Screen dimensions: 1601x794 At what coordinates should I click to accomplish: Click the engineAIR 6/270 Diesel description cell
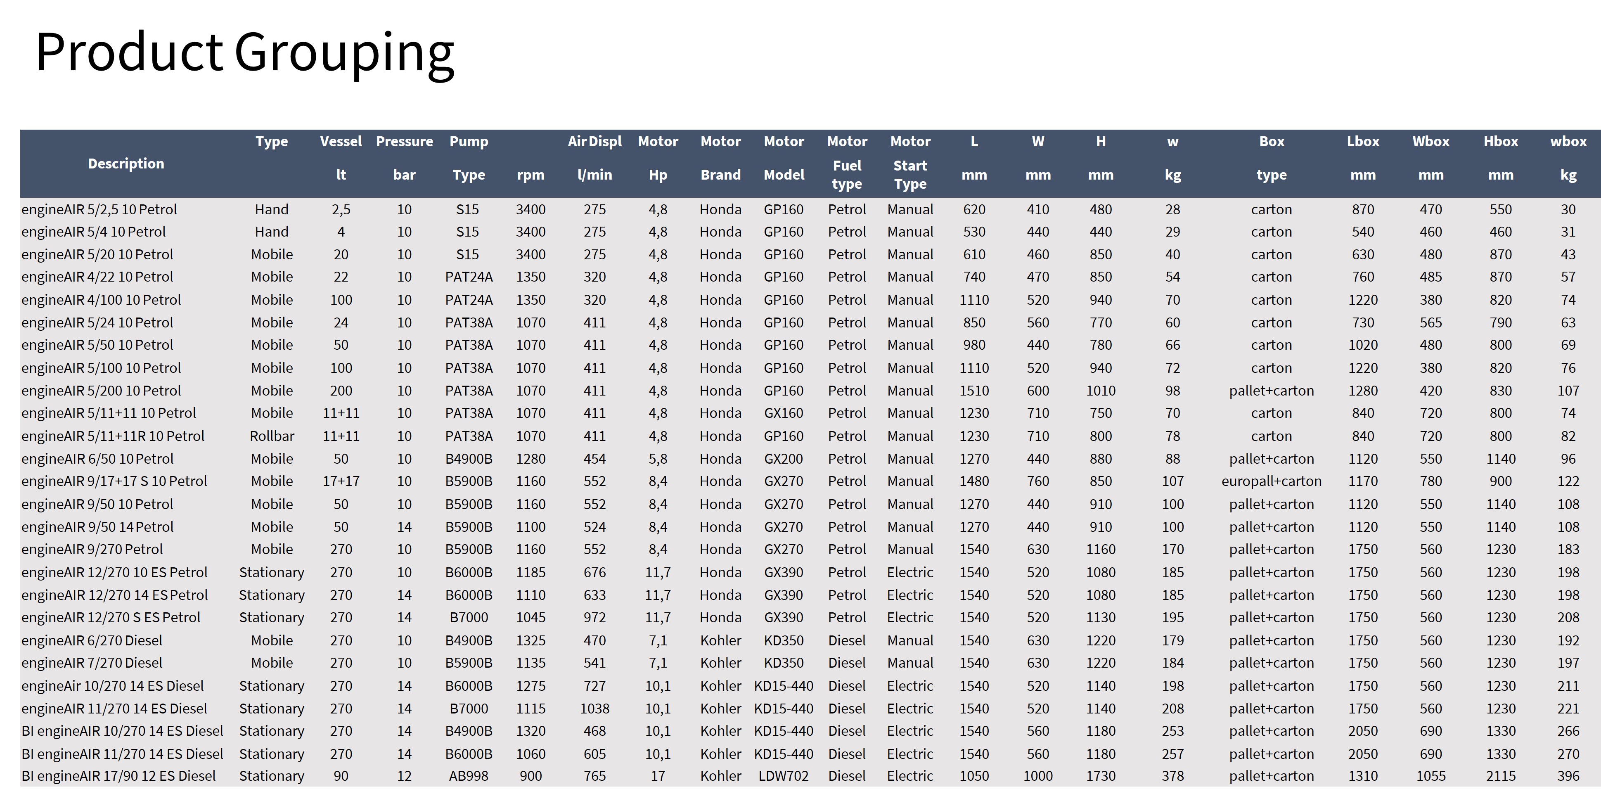(x=92, y=640)
